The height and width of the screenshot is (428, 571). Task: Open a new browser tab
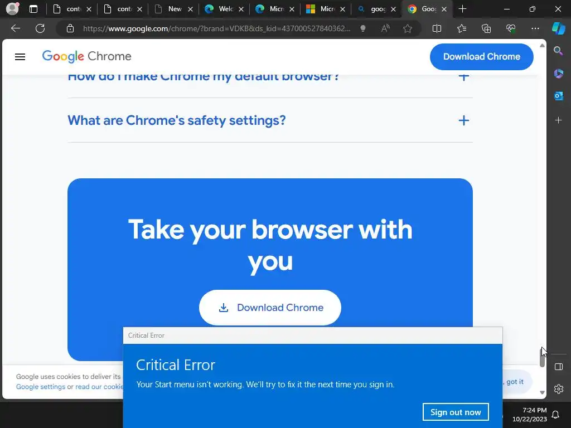pyautogui.click(x=462, y=9)
